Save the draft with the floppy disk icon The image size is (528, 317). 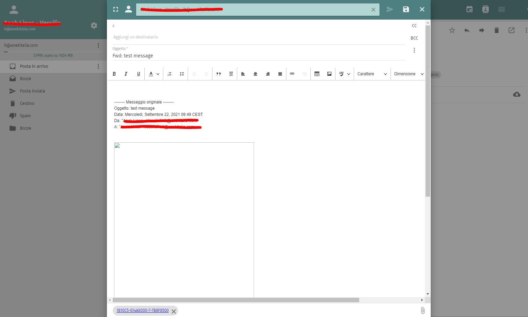click(406, 9)
